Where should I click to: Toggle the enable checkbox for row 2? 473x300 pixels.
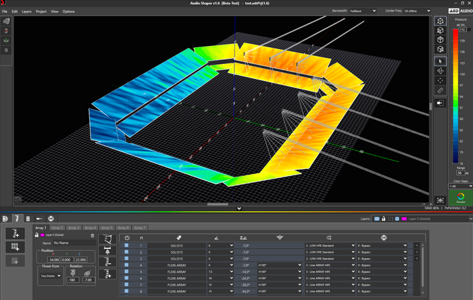(126, 252)
